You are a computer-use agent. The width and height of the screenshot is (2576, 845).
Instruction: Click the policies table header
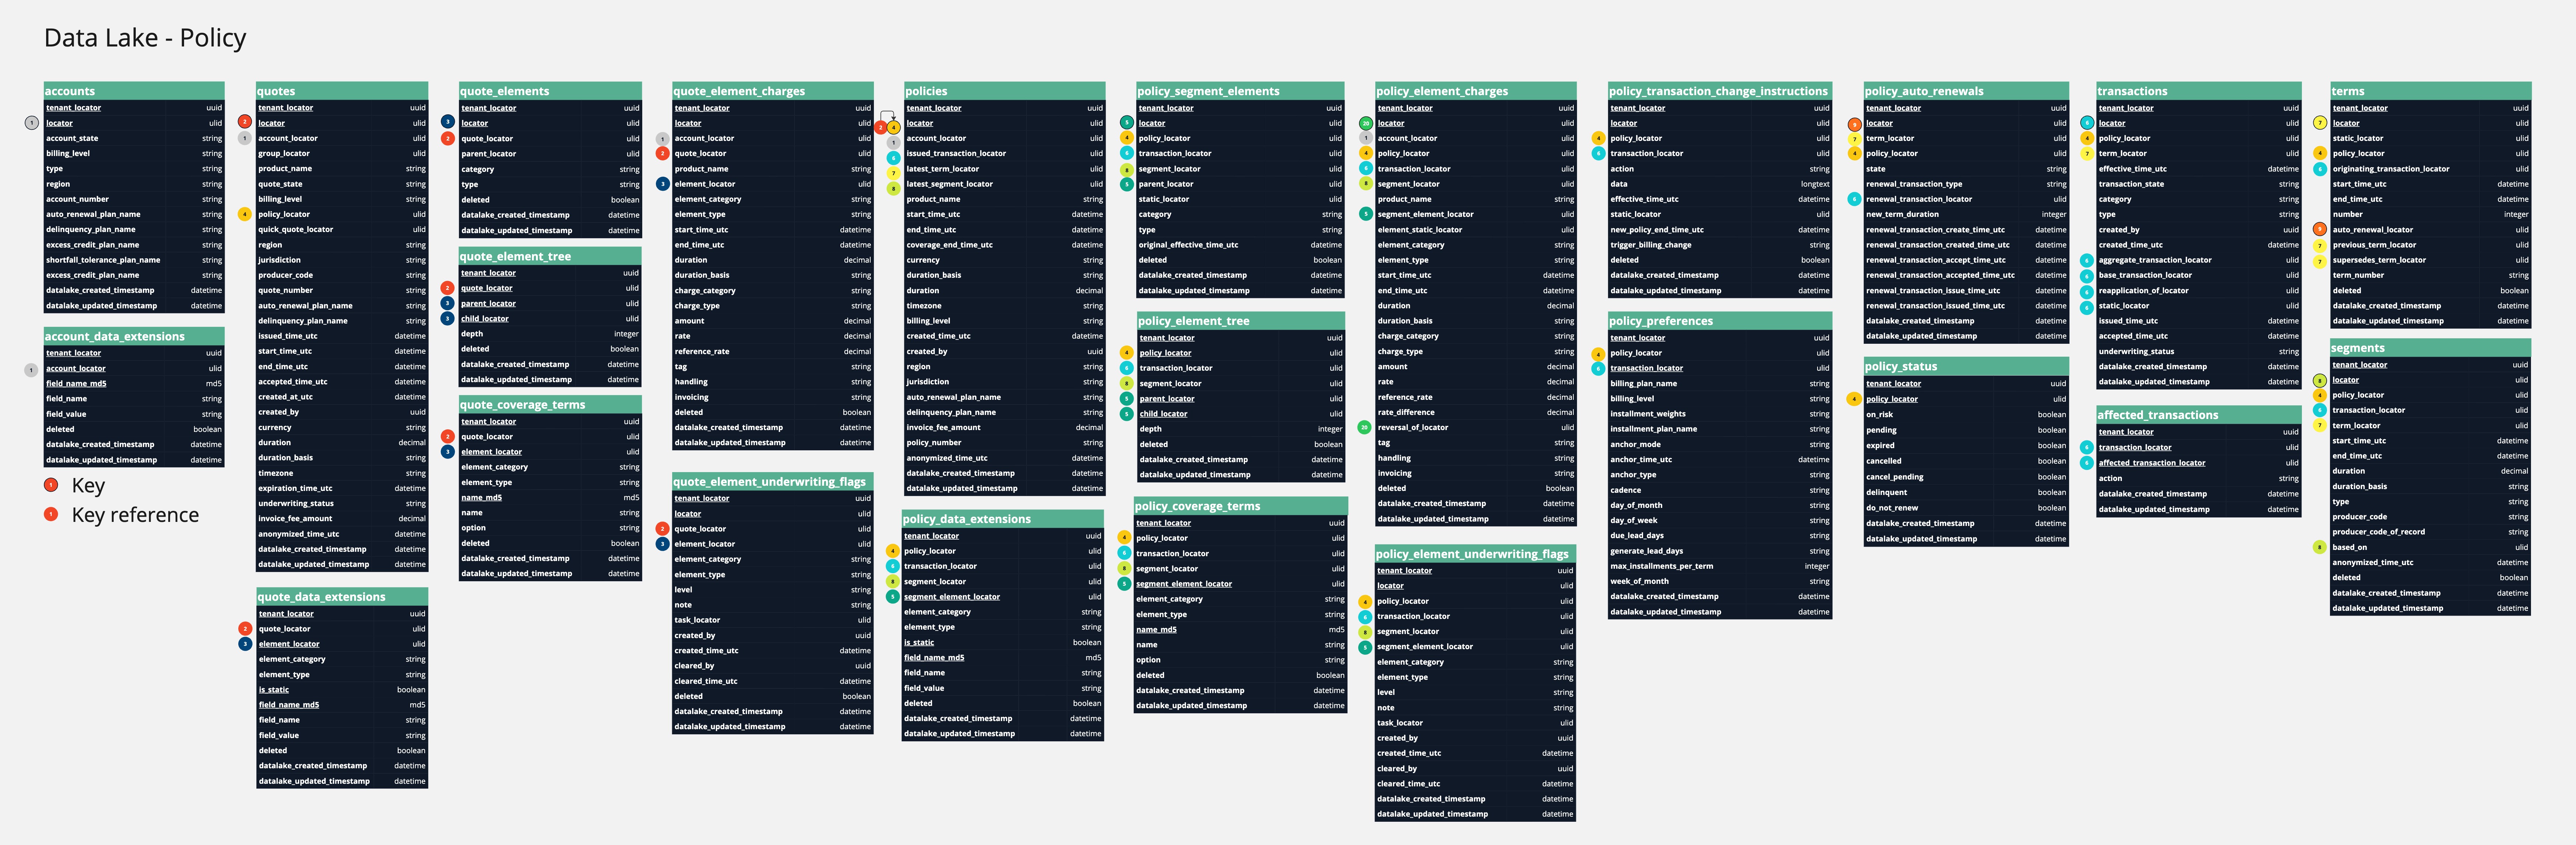tap(1004, 91)
